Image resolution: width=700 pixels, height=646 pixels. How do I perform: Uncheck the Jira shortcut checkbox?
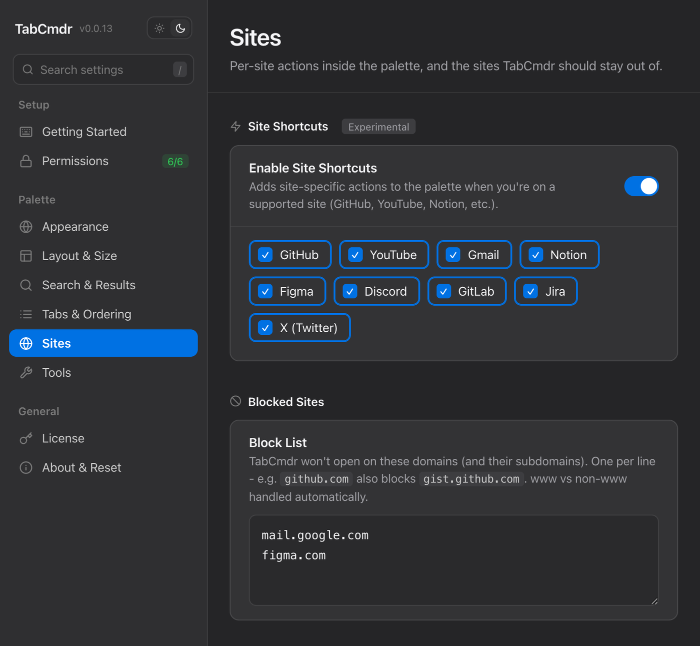coord(530,291)
